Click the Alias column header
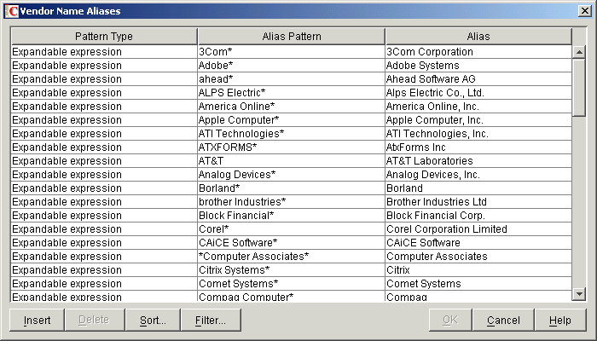 (478, 37)
